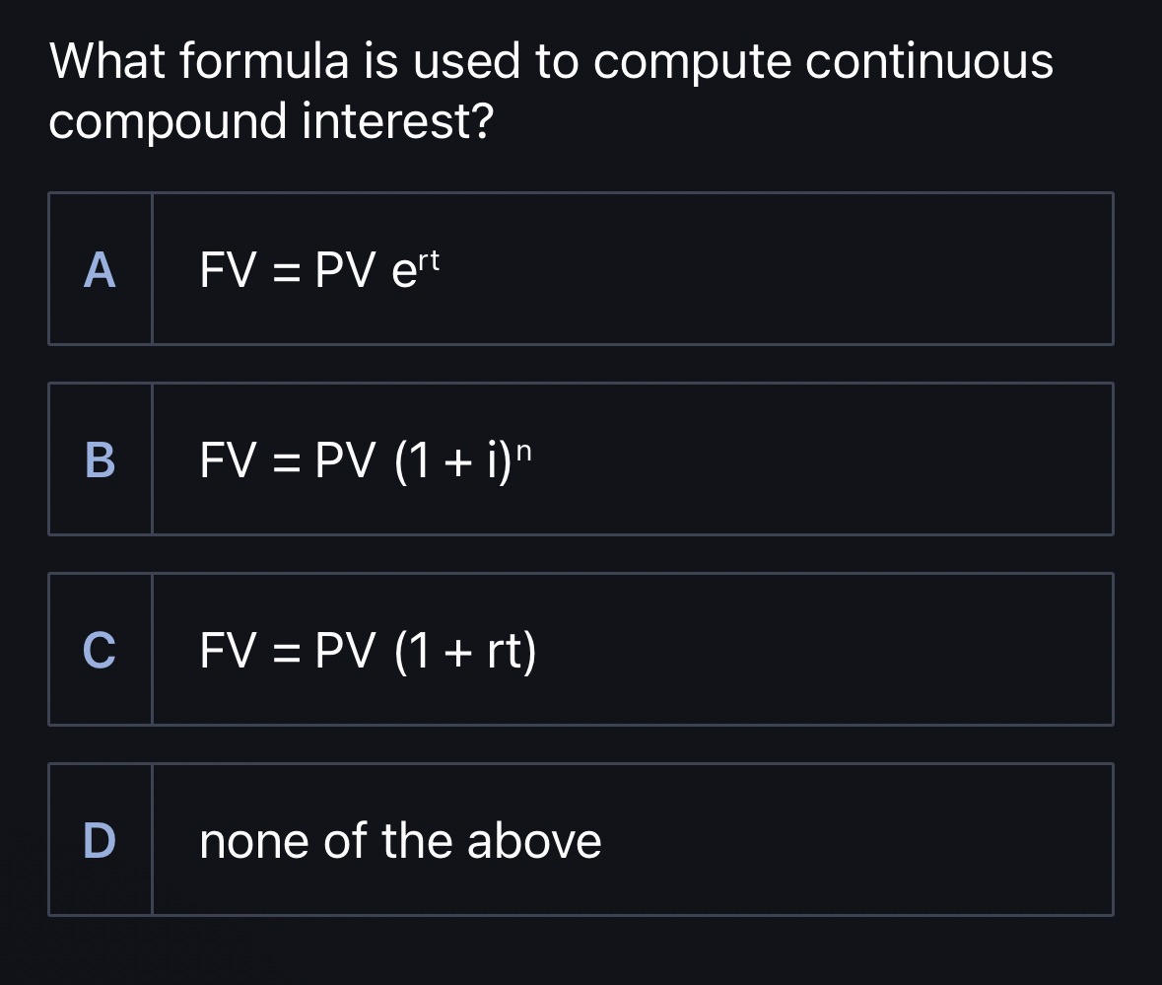Choose the formula FV = PV (1 + i)^n

pos(365,459)
